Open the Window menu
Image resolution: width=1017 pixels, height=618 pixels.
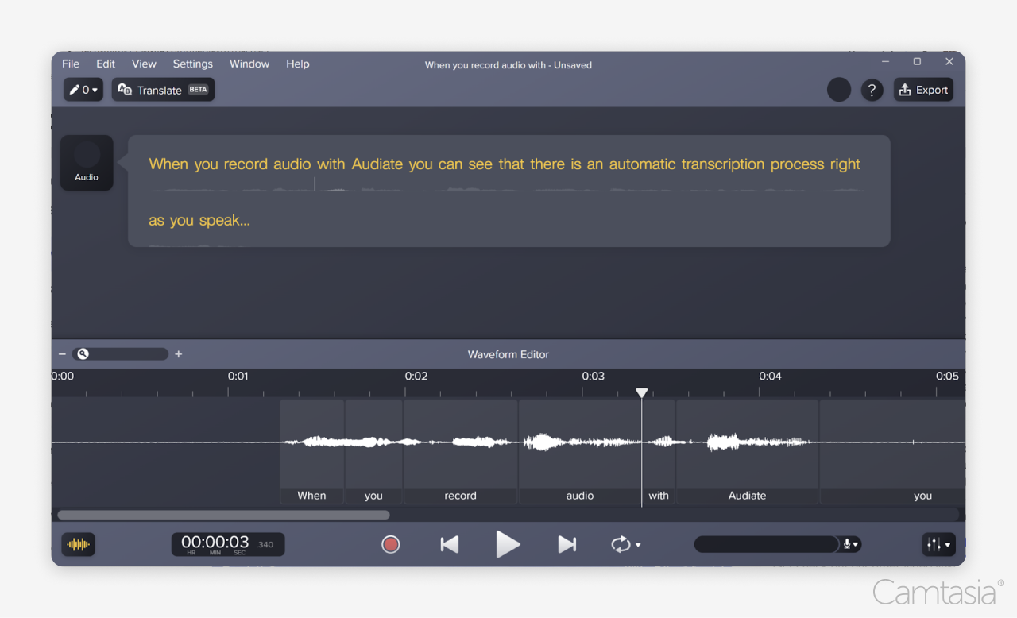pos(249,64)
